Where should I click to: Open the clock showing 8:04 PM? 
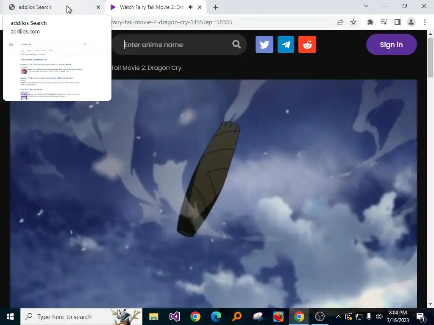(x=398, y=317)
